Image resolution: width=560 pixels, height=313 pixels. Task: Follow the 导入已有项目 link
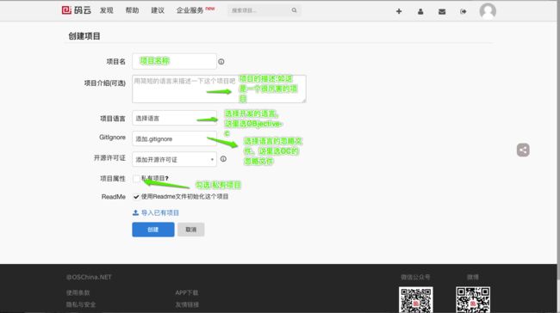coord(160,213)
